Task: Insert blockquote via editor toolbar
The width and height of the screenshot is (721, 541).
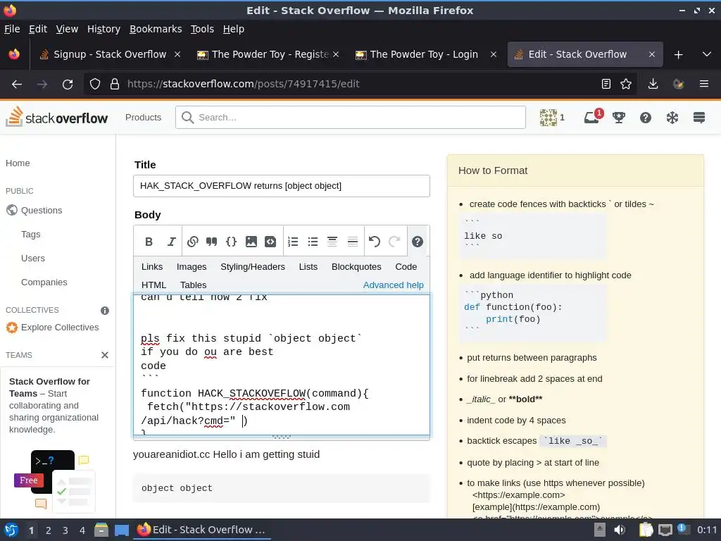Action: pyautogui.click(x=211, y=242)
